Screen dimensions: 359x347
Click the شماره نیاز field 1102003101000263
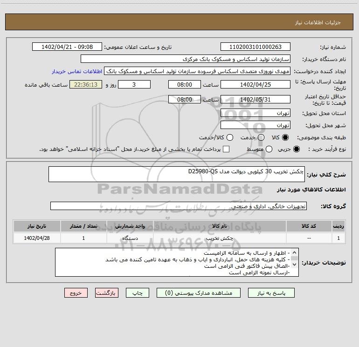tap(255, 47)
